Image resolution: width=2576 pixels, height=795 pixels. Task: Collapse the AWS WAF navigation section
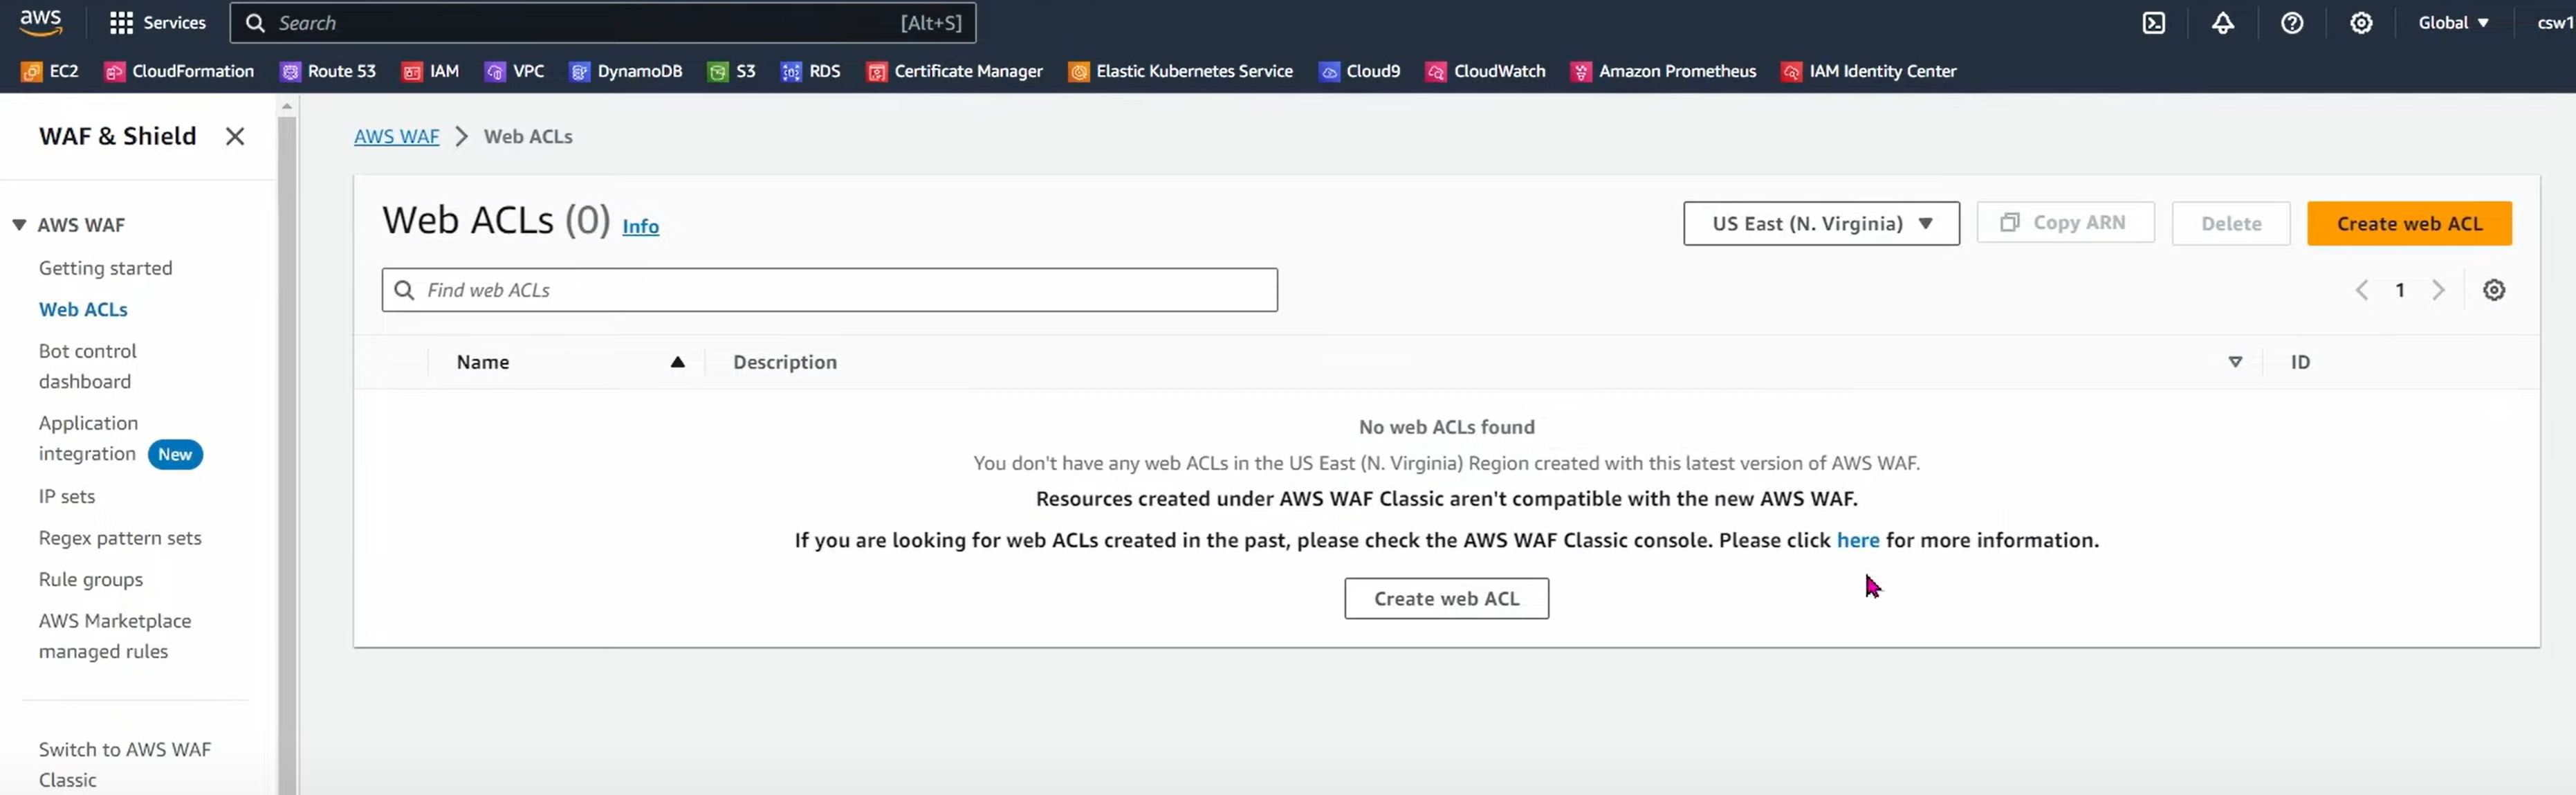(x=19, y=225)
